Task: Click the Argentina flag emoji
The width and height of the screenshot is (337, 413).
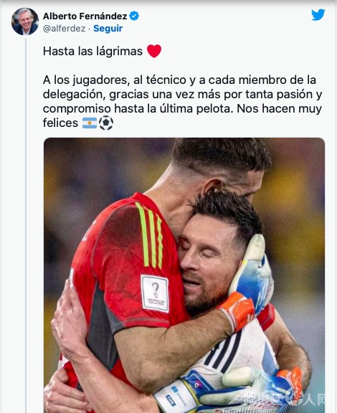Action: pos(90,123)
